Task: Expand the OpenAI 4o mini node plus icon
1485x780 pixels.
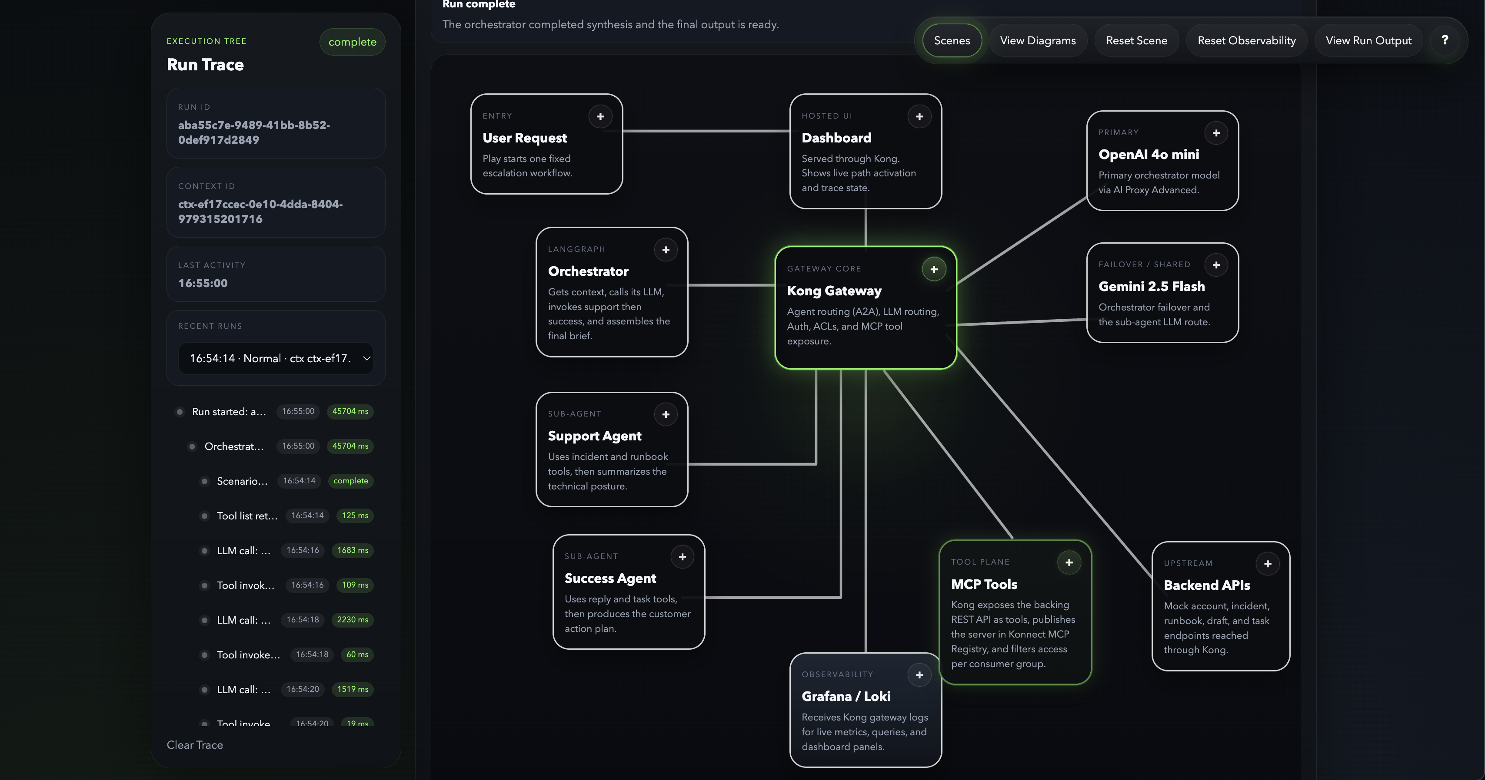Action: 1216,133
